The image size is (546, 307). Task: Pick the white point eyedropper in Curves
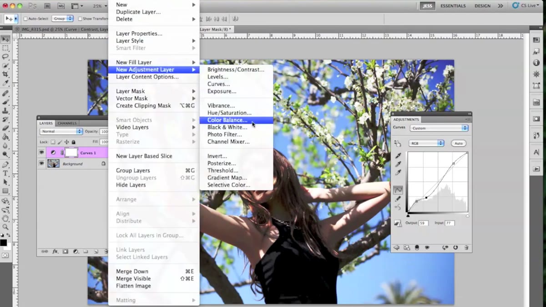point(398,173)
